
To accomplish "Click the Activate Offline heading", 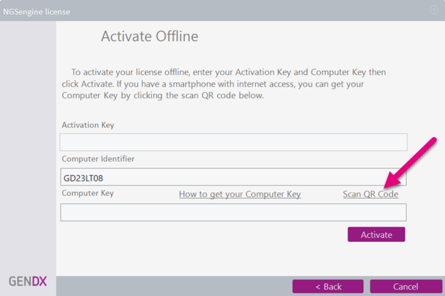I will click(149, 37).
